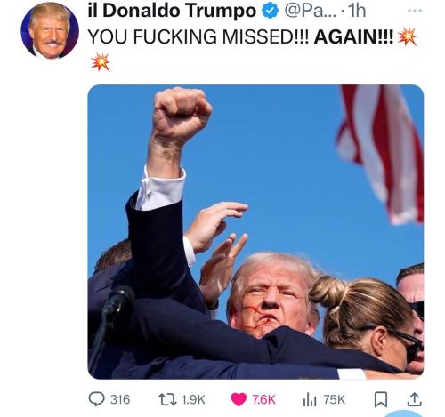The width and height of the screenshot is (445, 417).
Task: Repost using the retweet arrows icon
Action: (168, 399)
